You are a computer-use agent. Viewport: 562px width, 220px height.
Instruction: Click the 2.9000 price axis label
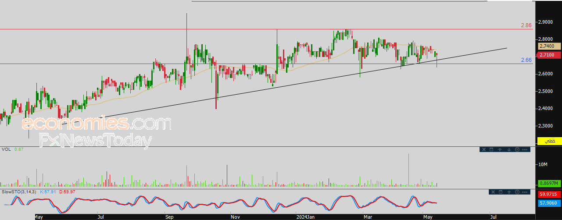point(546,21)
